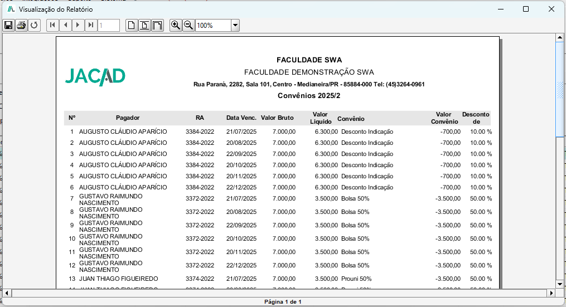The image size is (566, 307).
Task: Minimize the report viewer window
Action: (x=501, y=9)
